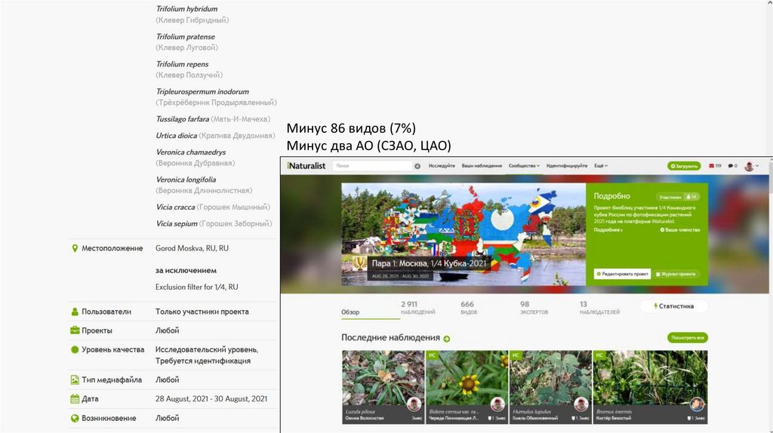The width and height of the screenshot is (773, 433).
Task: Click Только участники проекта value
Action: point(202,312)
